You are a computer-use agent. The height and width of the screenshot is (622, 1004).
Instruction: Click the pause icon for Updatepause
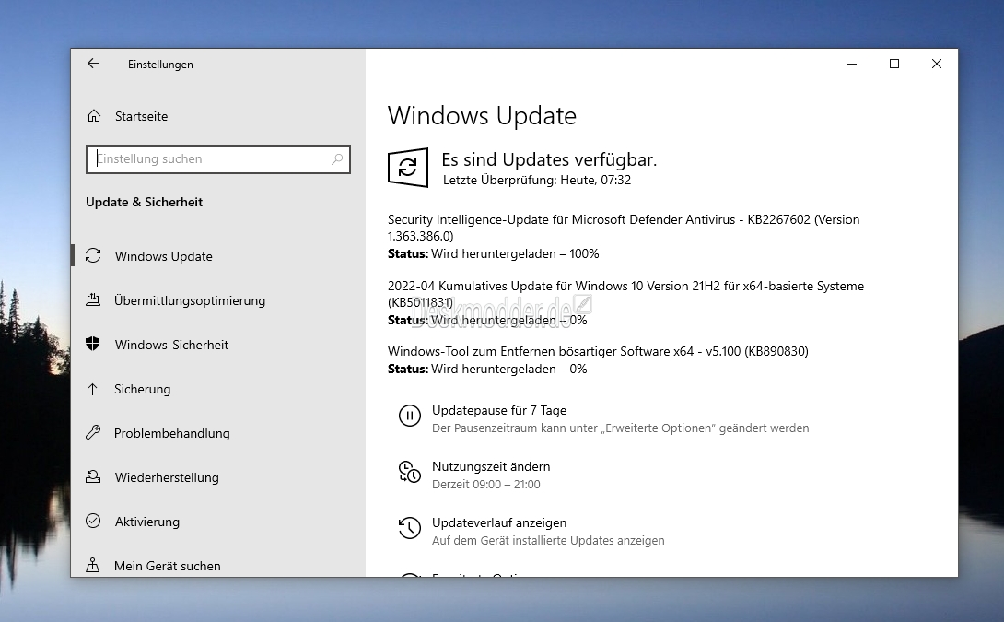pos(409,416)
